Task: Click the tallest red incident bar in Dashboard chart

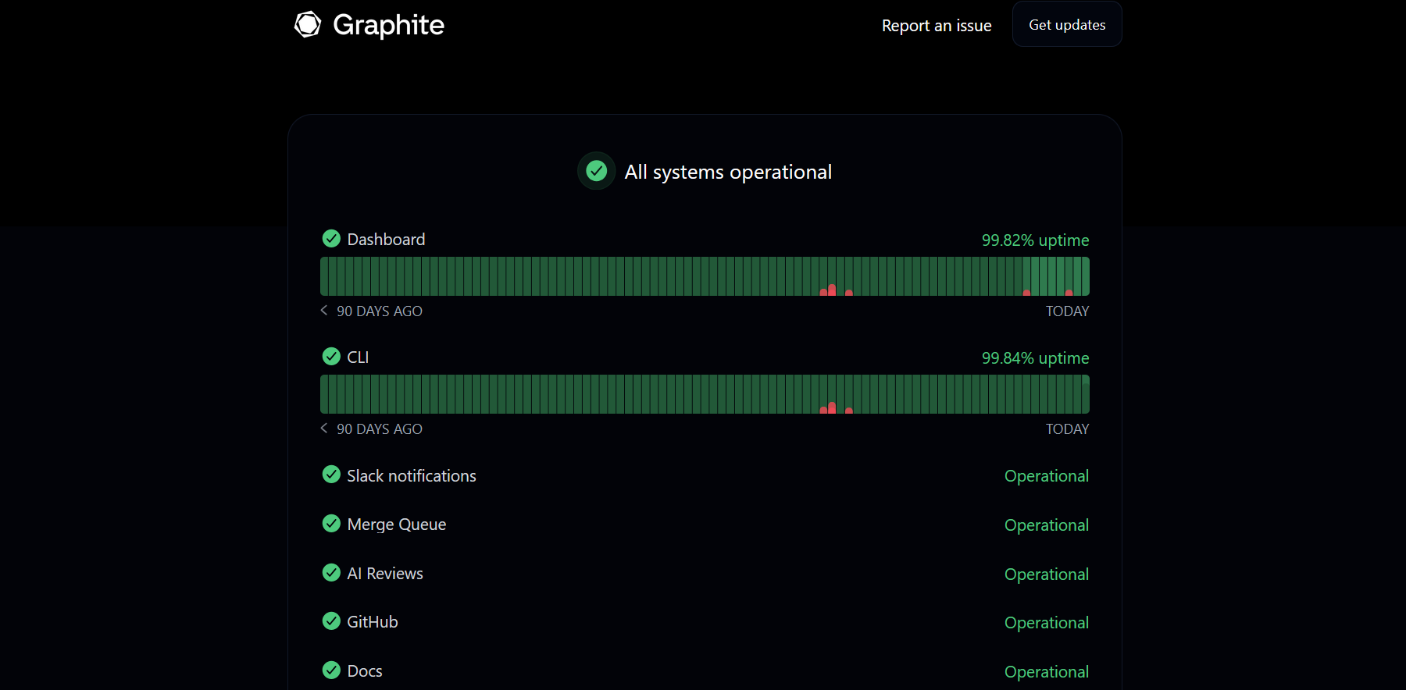Action: 832,290
